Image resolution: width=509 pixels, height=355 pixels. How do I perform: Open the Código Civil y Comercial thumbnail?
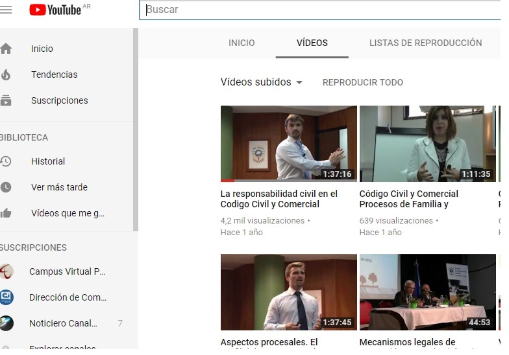[x=427, y=144]
